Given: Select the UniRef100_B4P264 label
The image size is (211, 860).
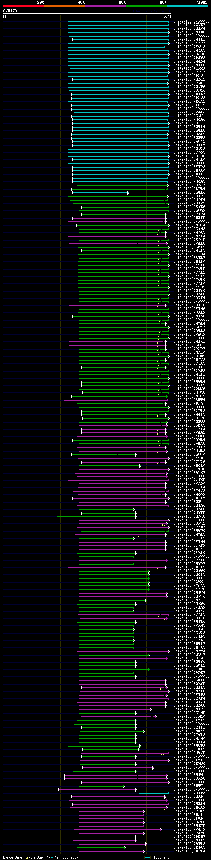Looking at the screenshot, I should 189,851.
